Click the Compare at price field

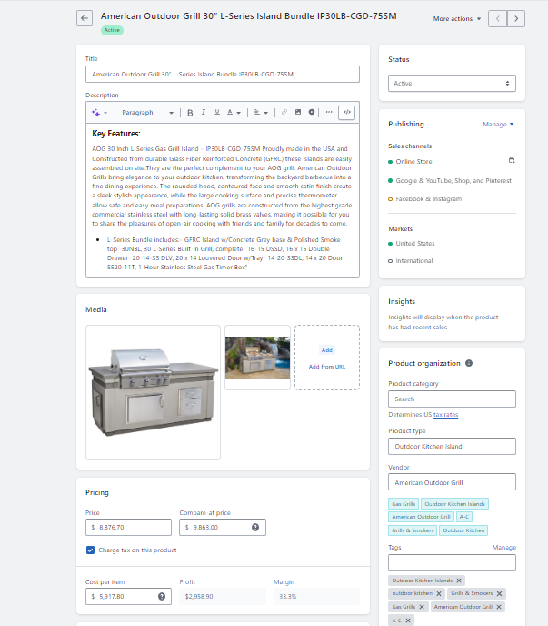223,528
